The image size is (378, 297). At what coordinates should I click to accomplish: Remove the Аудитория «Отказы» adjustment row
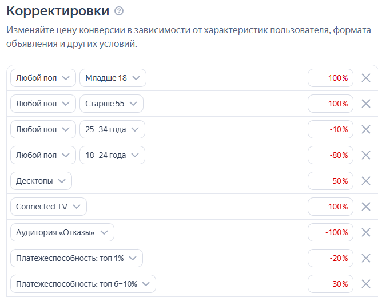(366, 232)
